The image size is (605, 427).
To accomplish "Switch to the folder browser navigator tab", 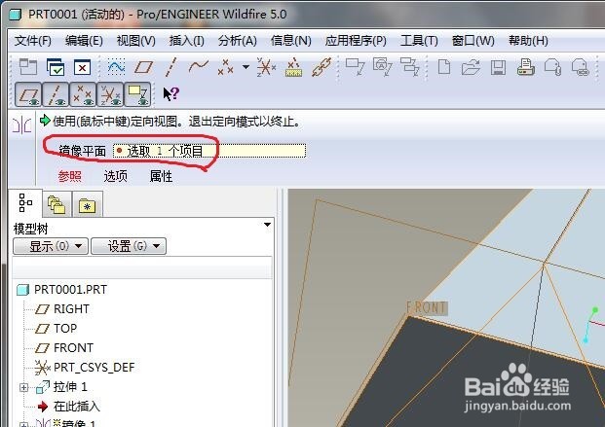I will point(57,204).
